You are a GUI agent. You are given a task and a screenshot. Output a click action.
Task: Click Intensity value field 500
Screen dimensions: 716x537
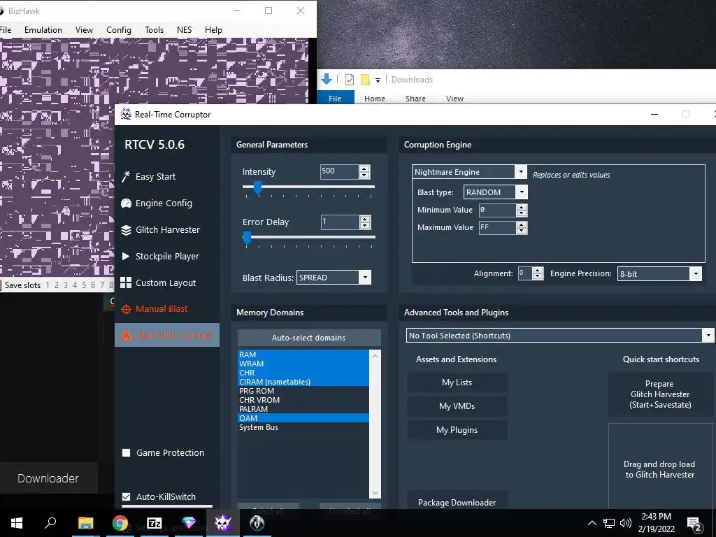coord(339,172)
